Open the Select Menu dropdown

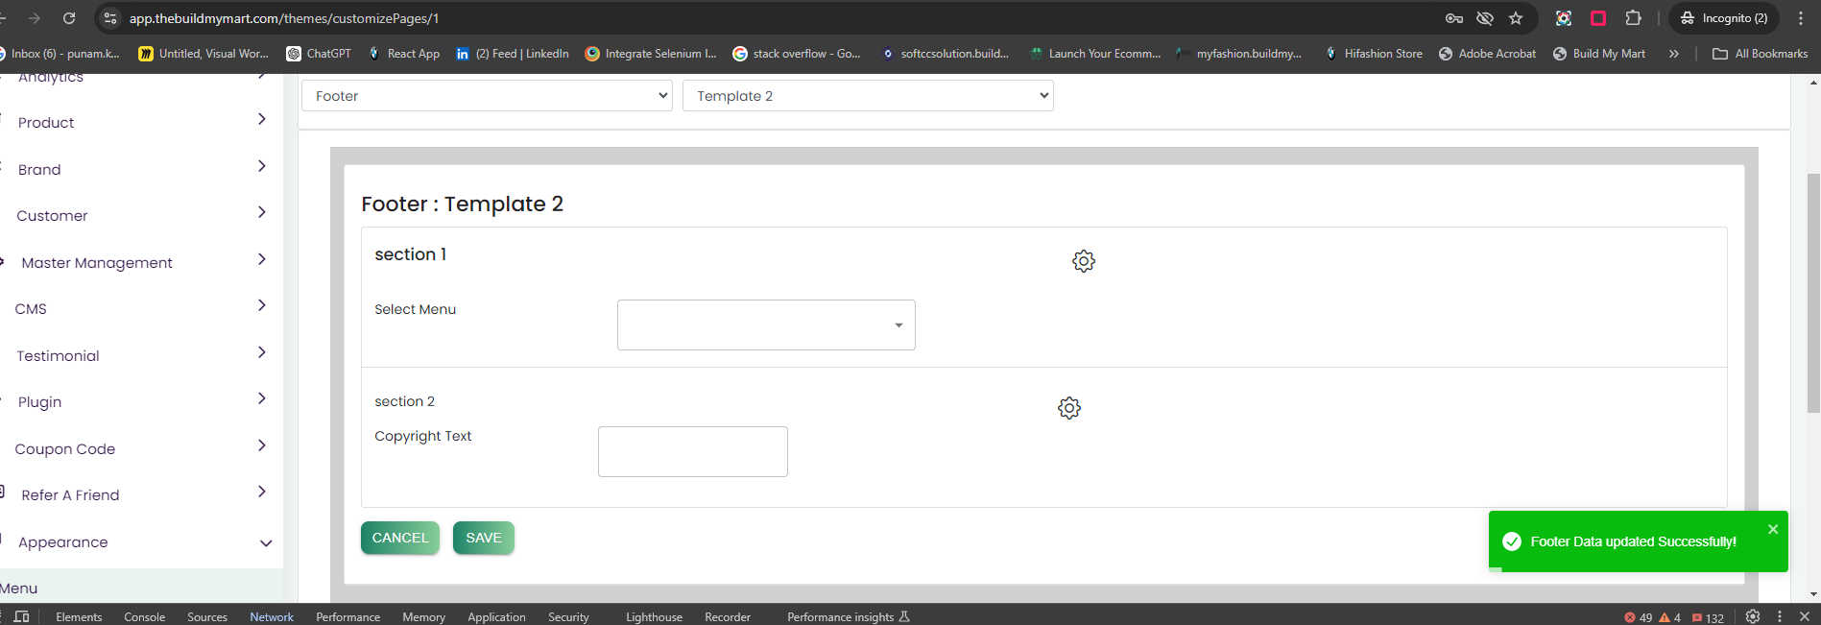point(766,325)
